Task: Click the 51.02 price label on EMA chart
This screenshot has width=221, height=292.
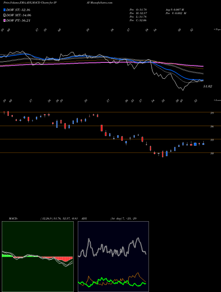Action: [207, 86]
